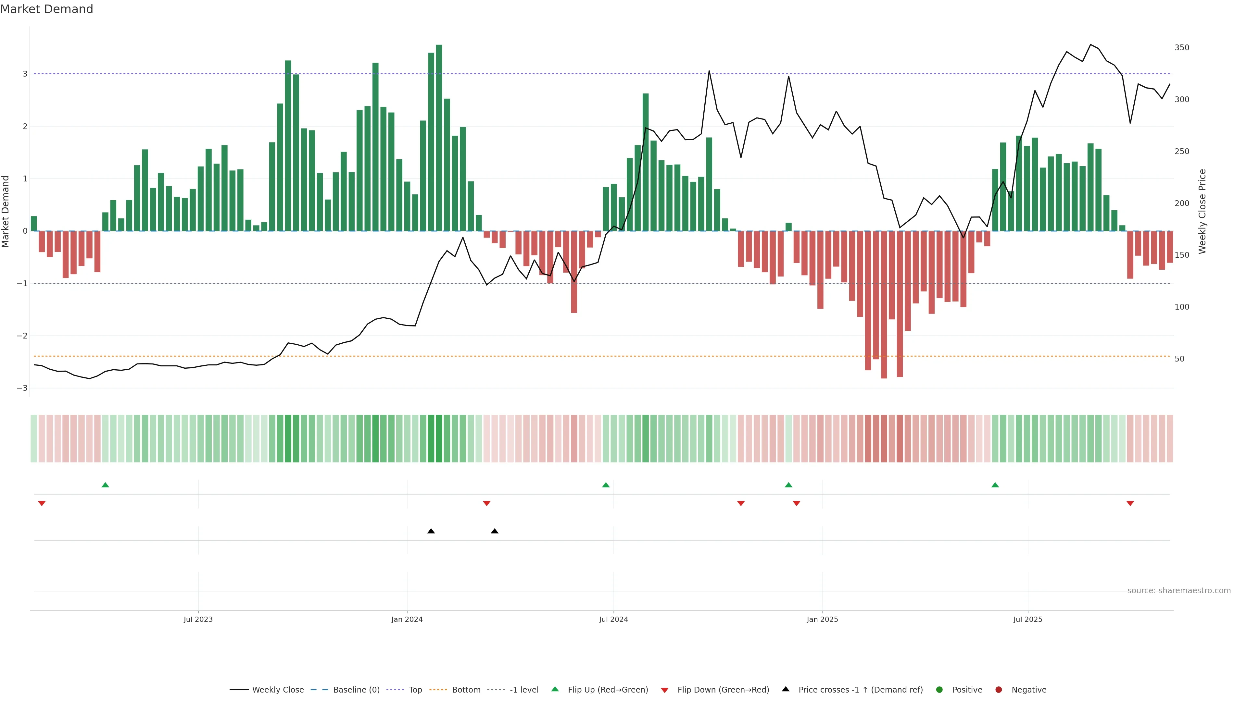
Task: Click the Jul 2023 x-axis label
Action: point(198,619)
